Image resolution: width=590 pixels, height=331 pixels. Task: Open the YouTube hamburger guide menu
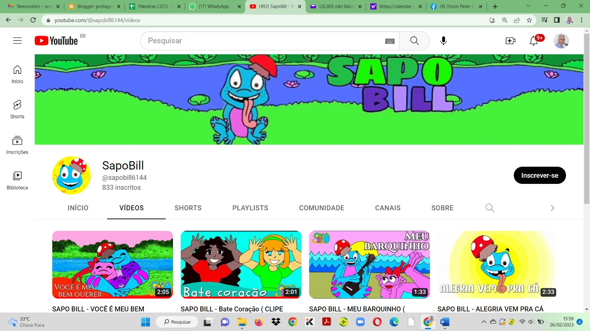coord(17,40)
